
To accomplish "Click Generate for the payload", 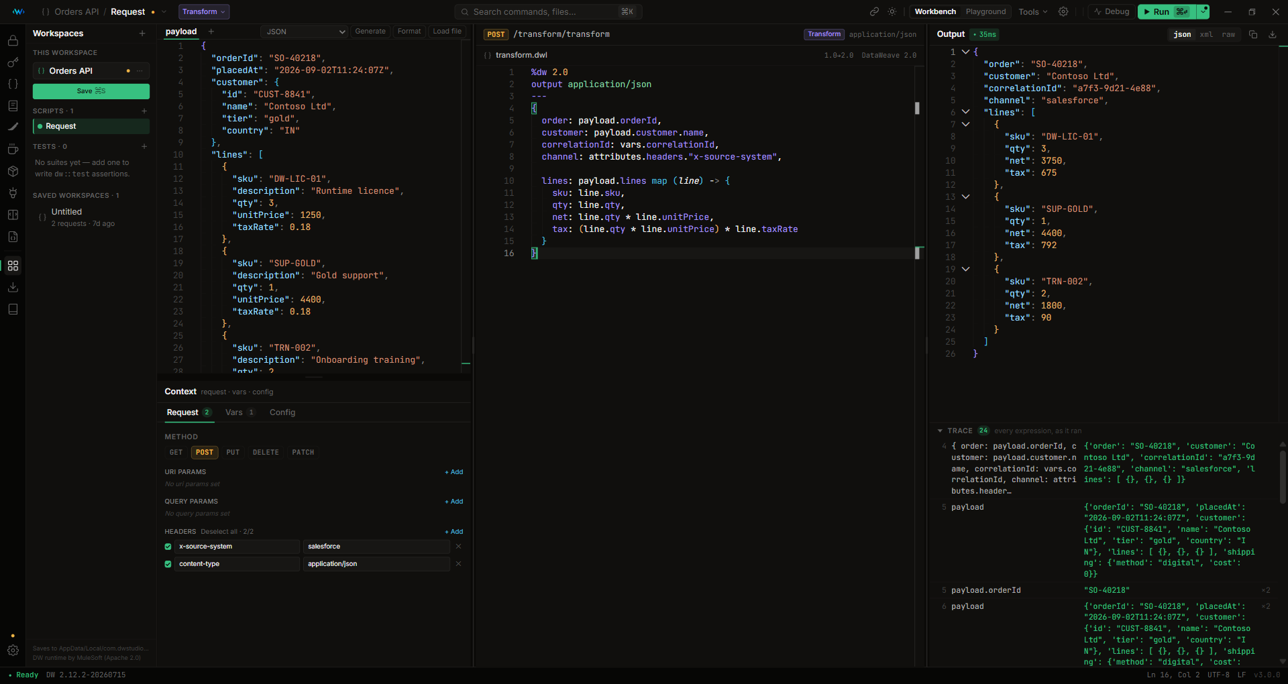I will coord(370,32).
